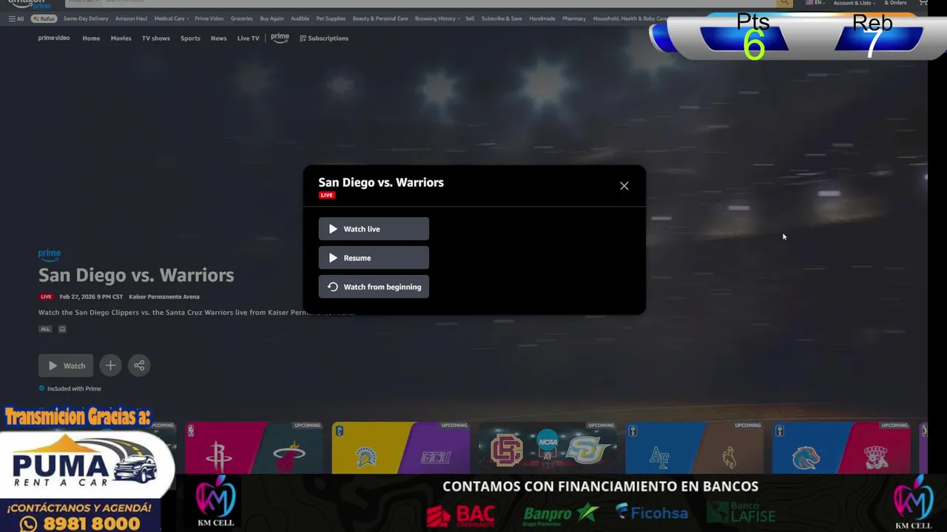The height and width of the screenshot is (532, 947).
Task: Open the Sell link
Action: point(470,18)
